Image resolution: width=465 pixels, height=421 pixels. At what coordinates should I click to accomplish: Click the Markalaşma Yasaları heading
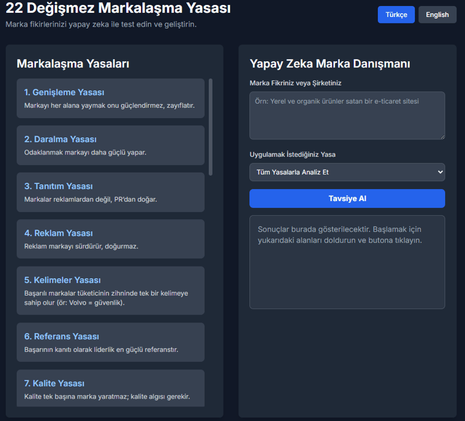73,64
